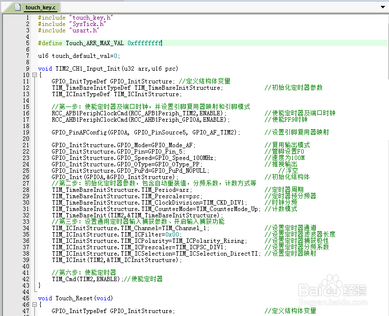Click GPIO_InitTypeDef GPIO_InitStructure on line 11

click(113, 81)
